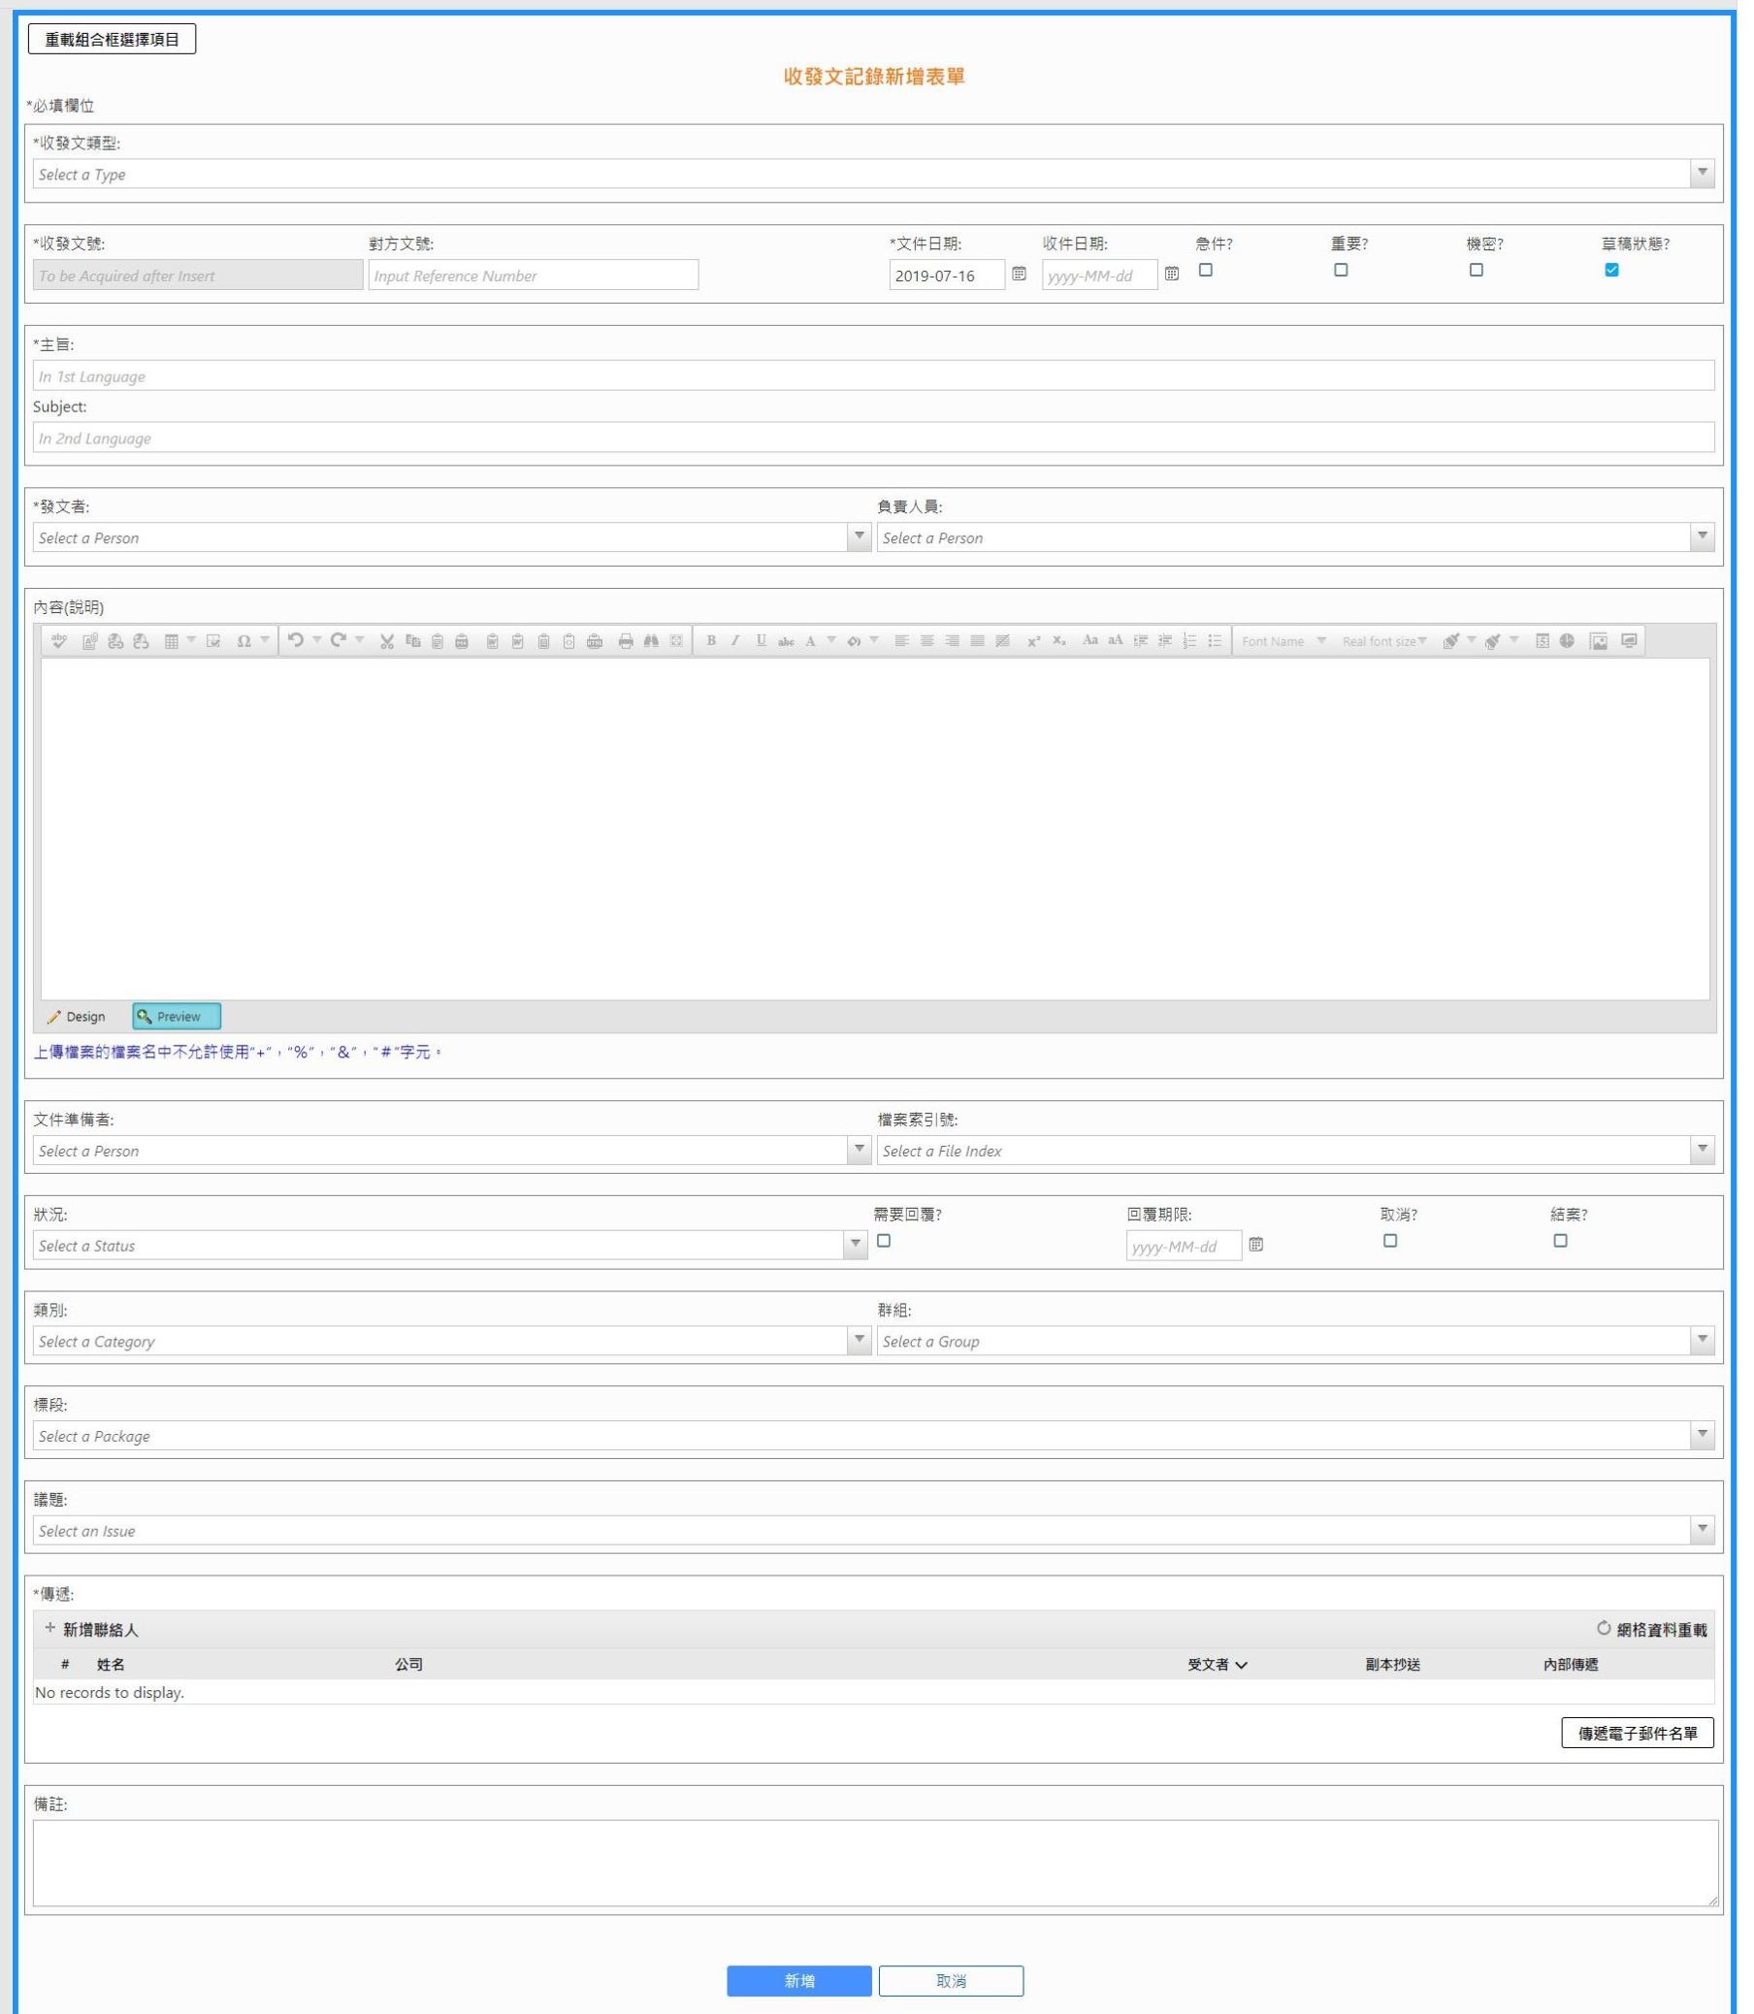Enable the 需要回覆? checkbox
The image size is (1754, 2014).
[884, 1241]
